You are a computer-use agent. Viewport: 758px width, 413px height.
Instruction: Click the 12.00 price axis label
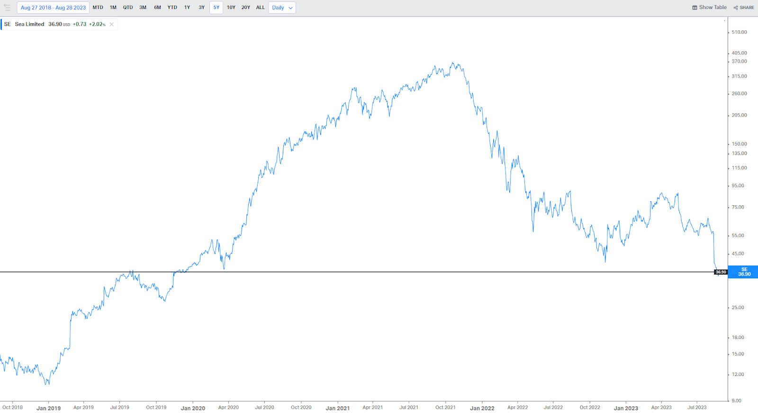[738, 374]
